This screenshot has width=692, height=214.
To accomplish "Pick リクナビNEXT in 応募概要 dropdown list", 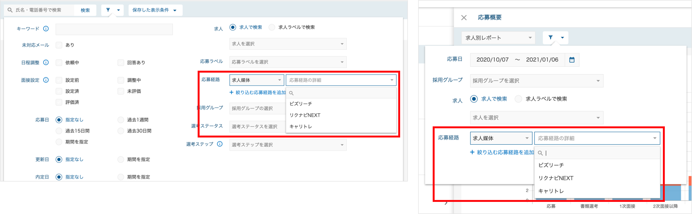I will tap(597, 178).
